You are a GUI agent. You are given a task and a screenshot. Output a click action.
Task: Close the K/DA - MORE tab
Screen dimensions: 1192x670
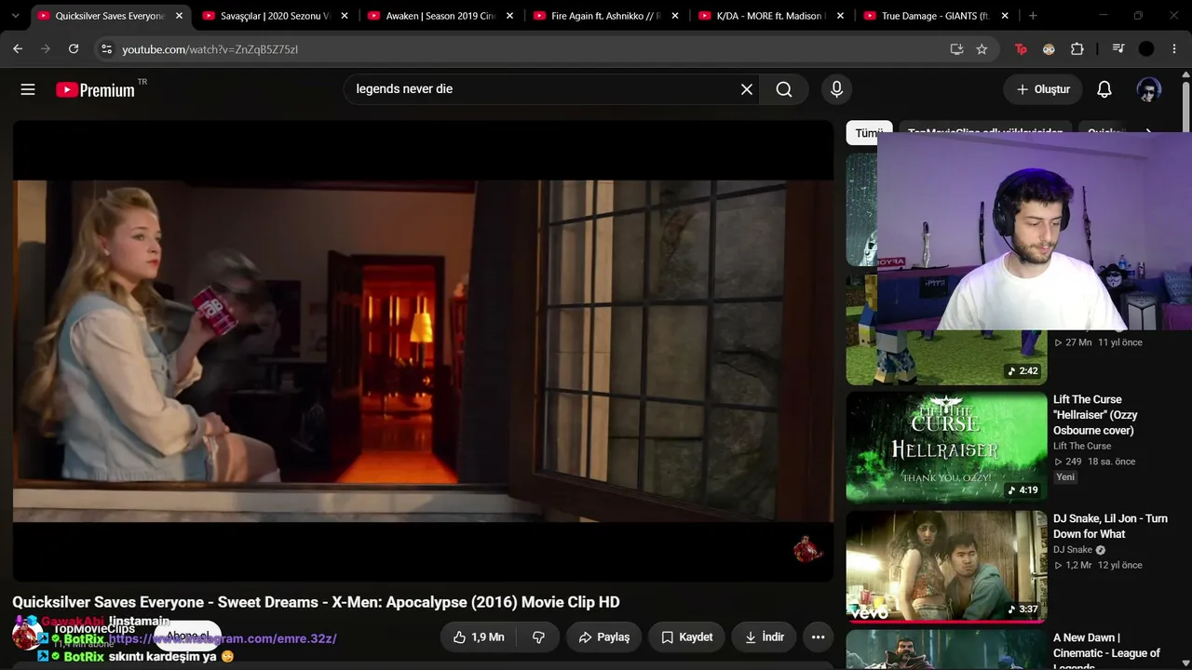click(840, 16)
